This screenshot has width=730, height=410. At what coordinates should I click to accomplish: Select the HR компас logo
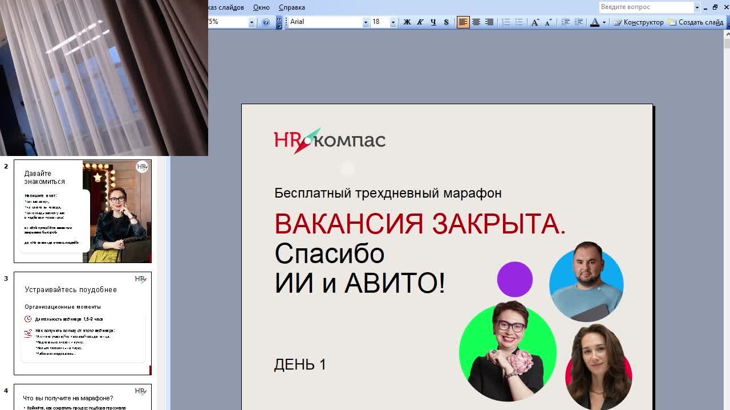(x=330, y=141)
